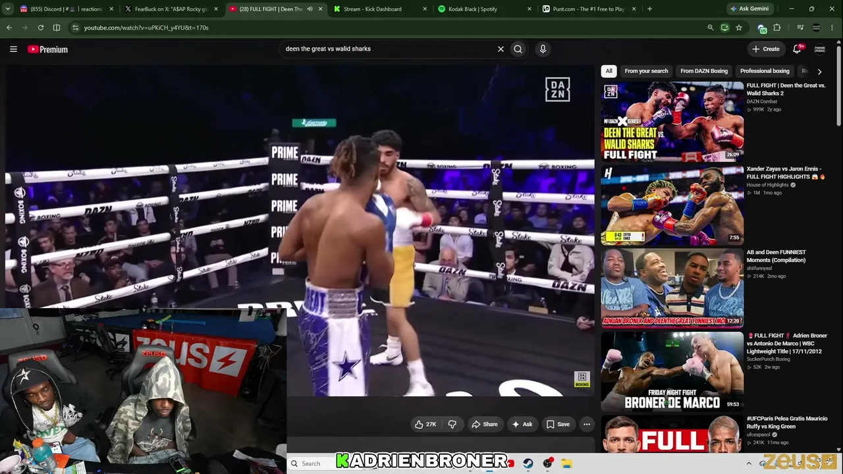Open the browser side panel icon

(57, 28)
